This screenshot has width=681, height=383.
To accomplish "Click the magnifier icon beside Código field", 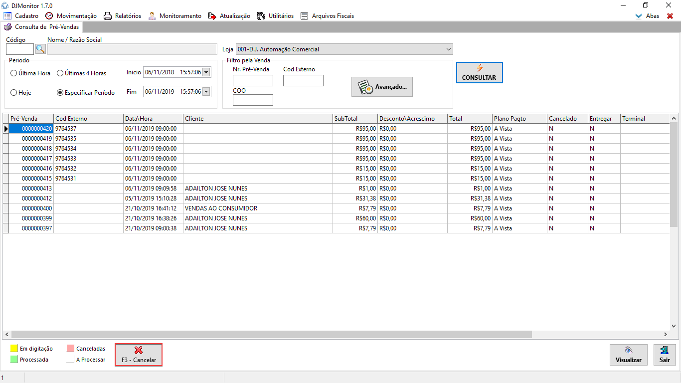I will (x=40, y=49).
